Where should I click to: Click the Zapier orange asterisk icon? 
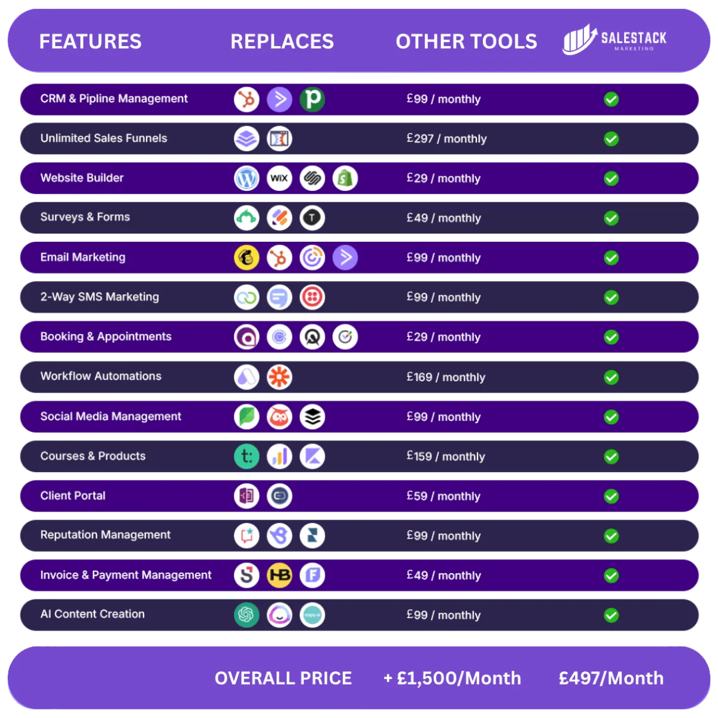[x=279, y=377]
